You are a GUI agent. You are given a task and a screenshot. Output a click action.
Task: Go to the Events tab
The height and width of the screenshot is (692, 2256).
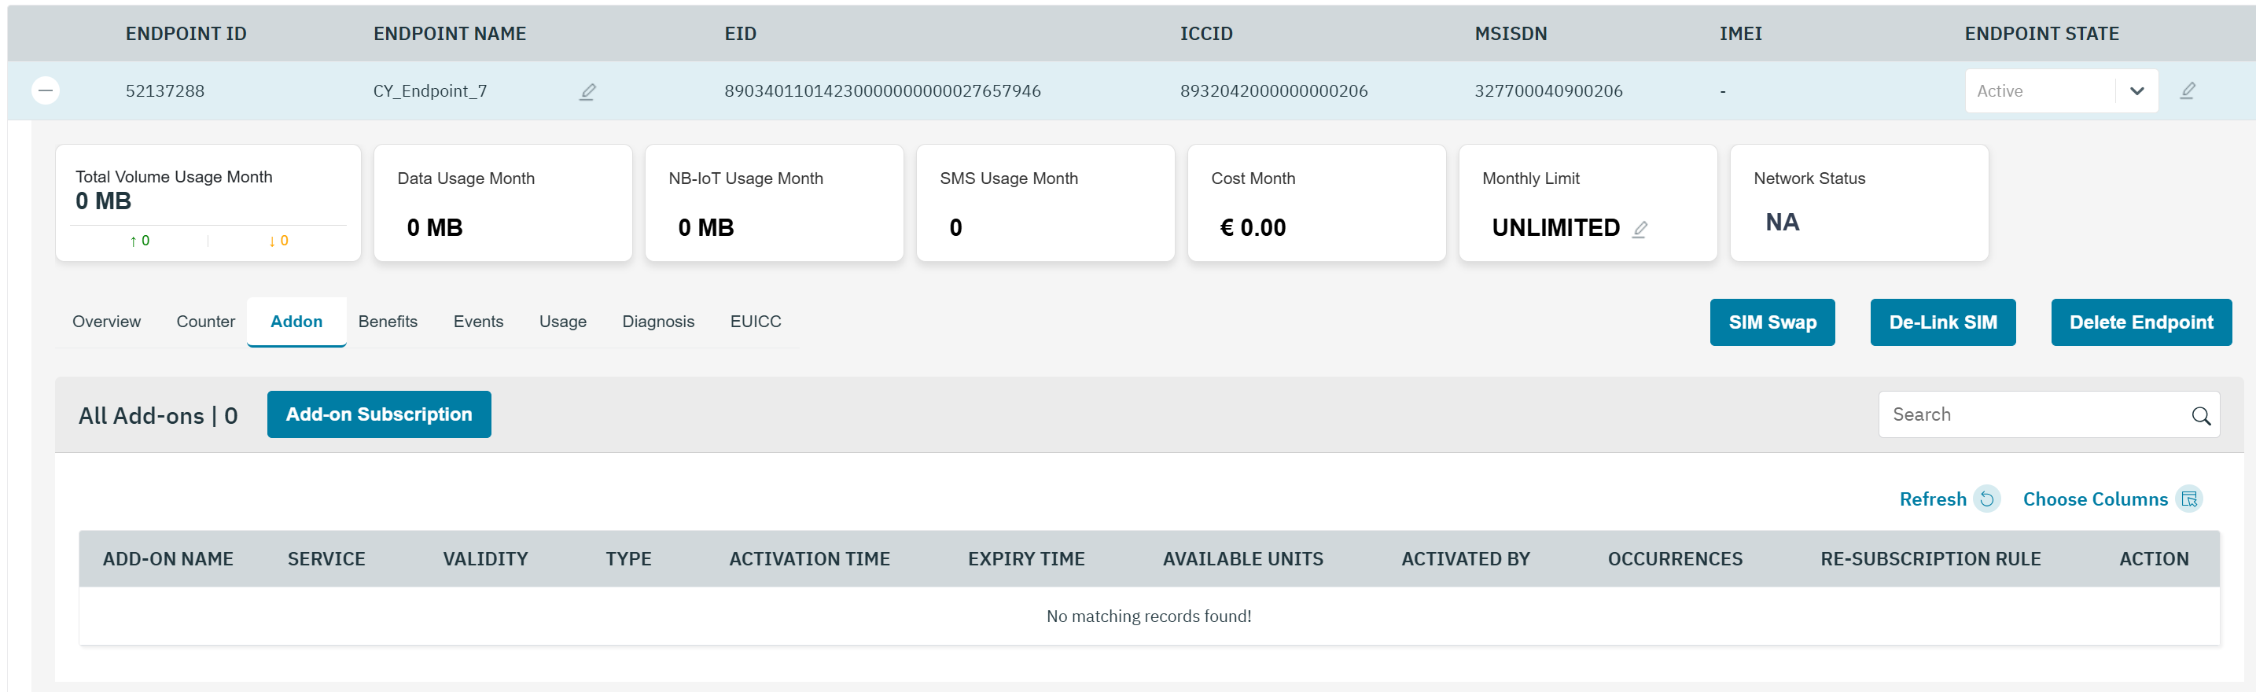(x=478, y=322)
